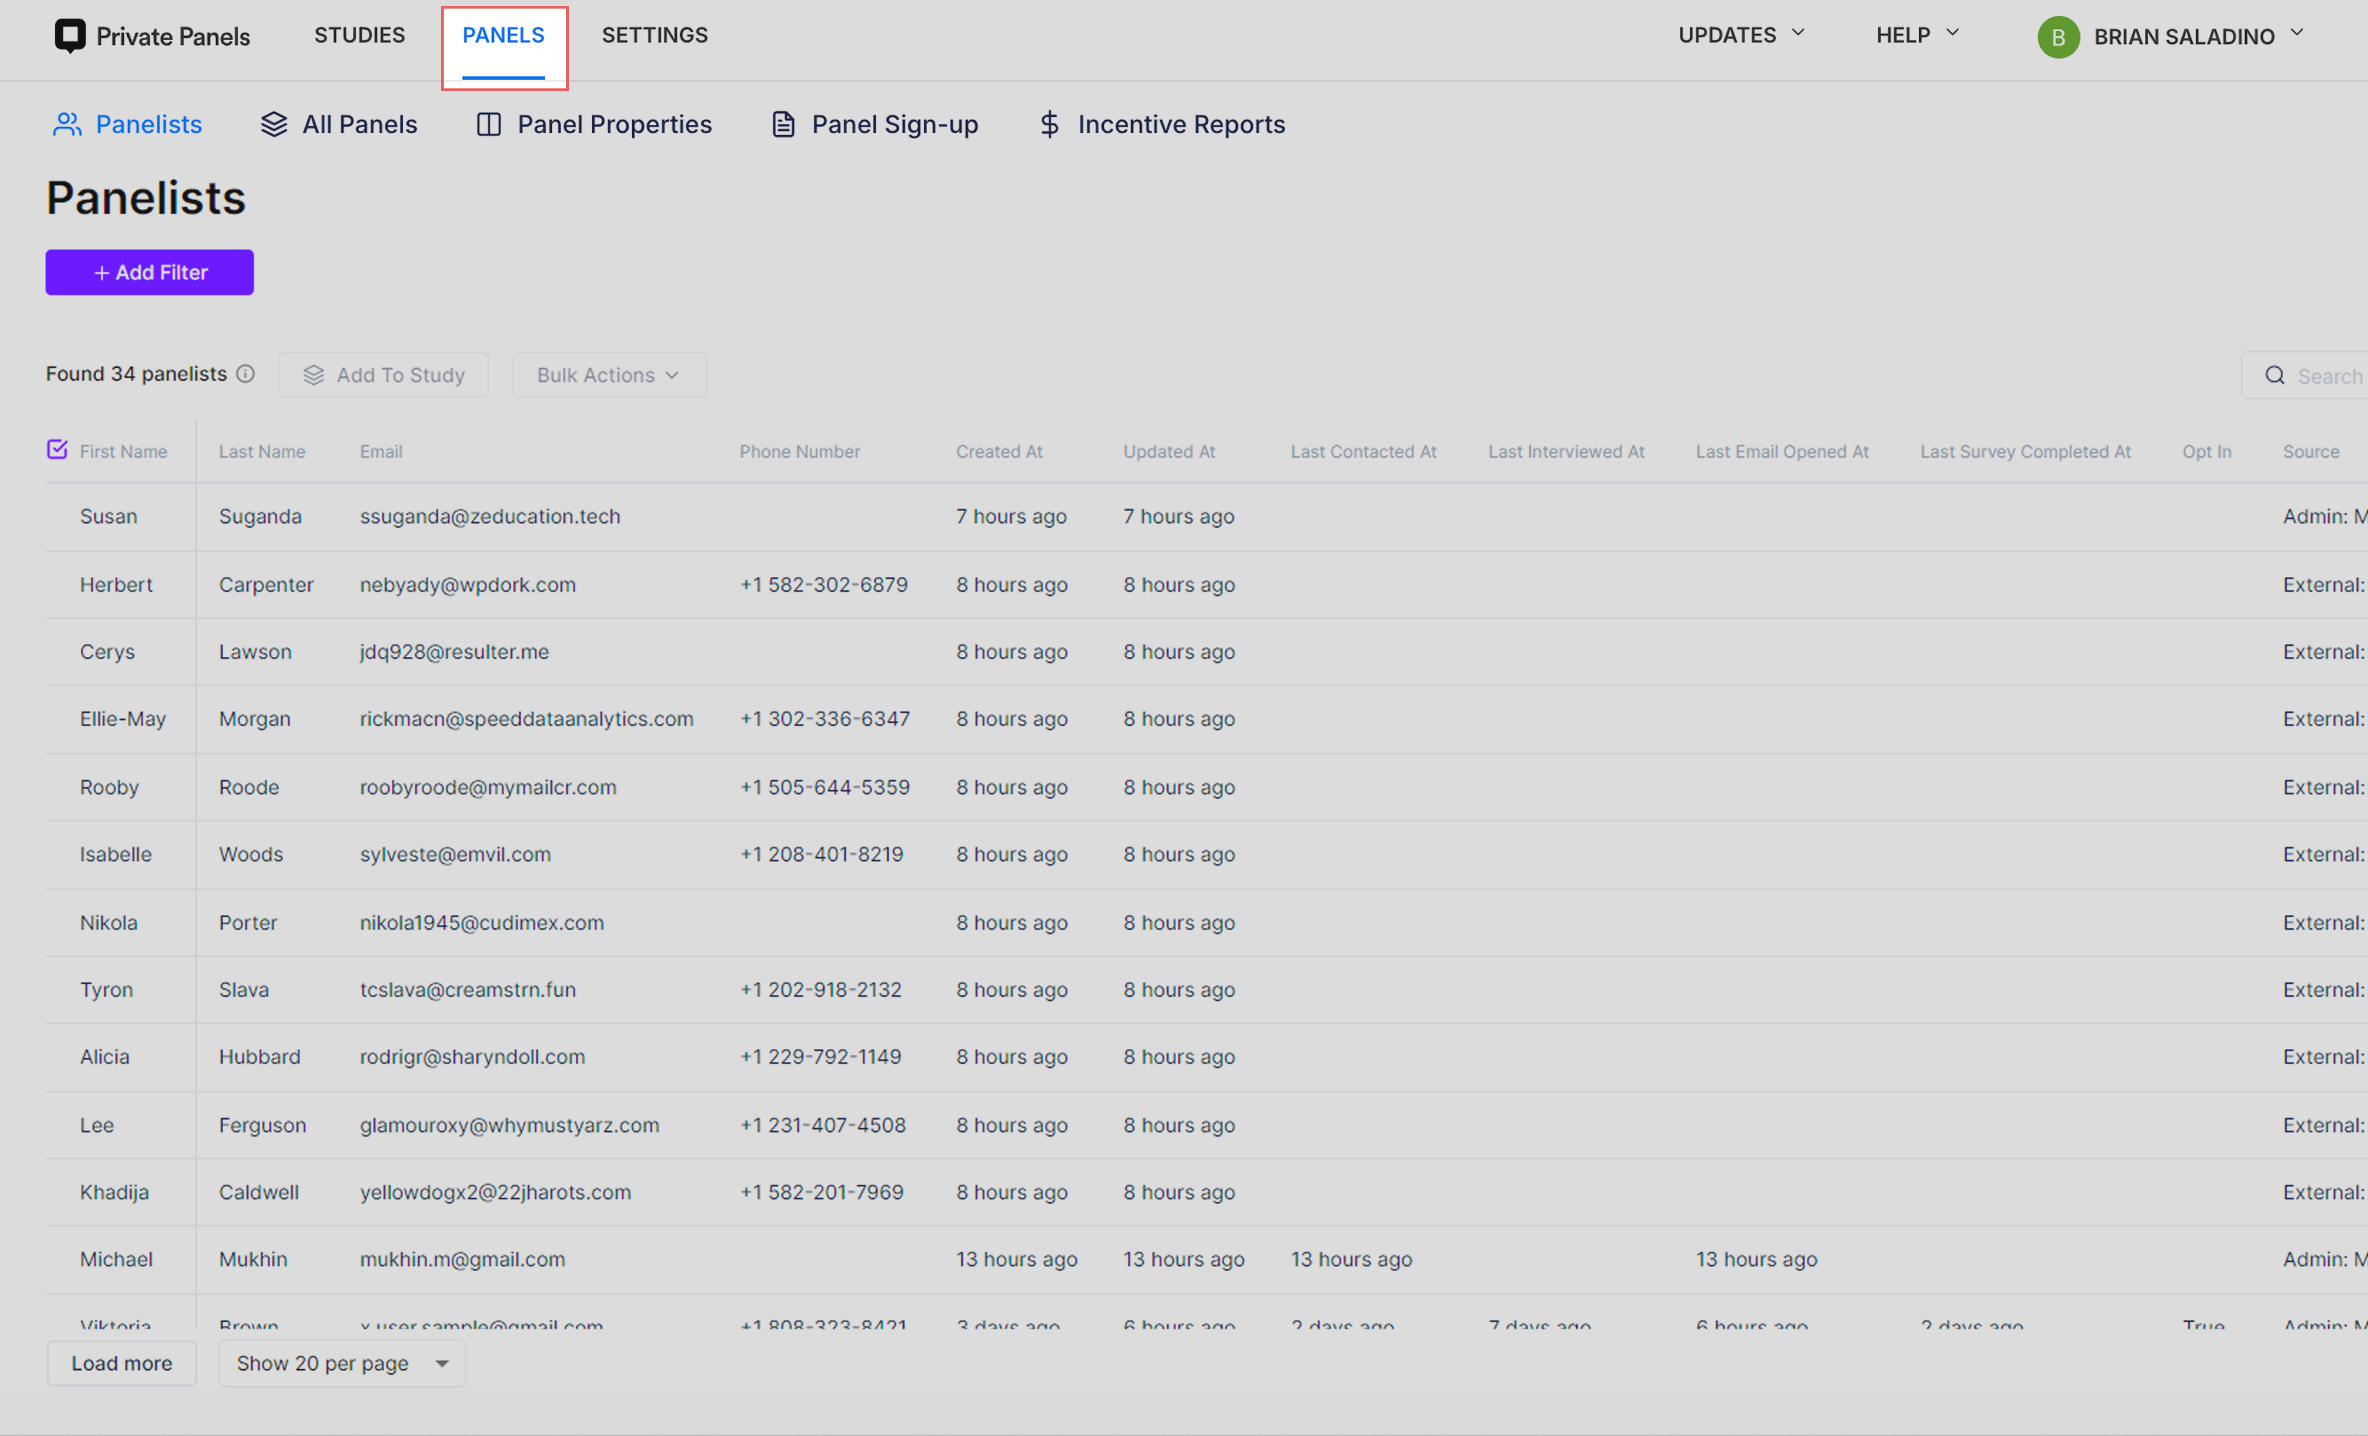
Task: Click email jdq928@resulter.me
Action: point(455,652)
